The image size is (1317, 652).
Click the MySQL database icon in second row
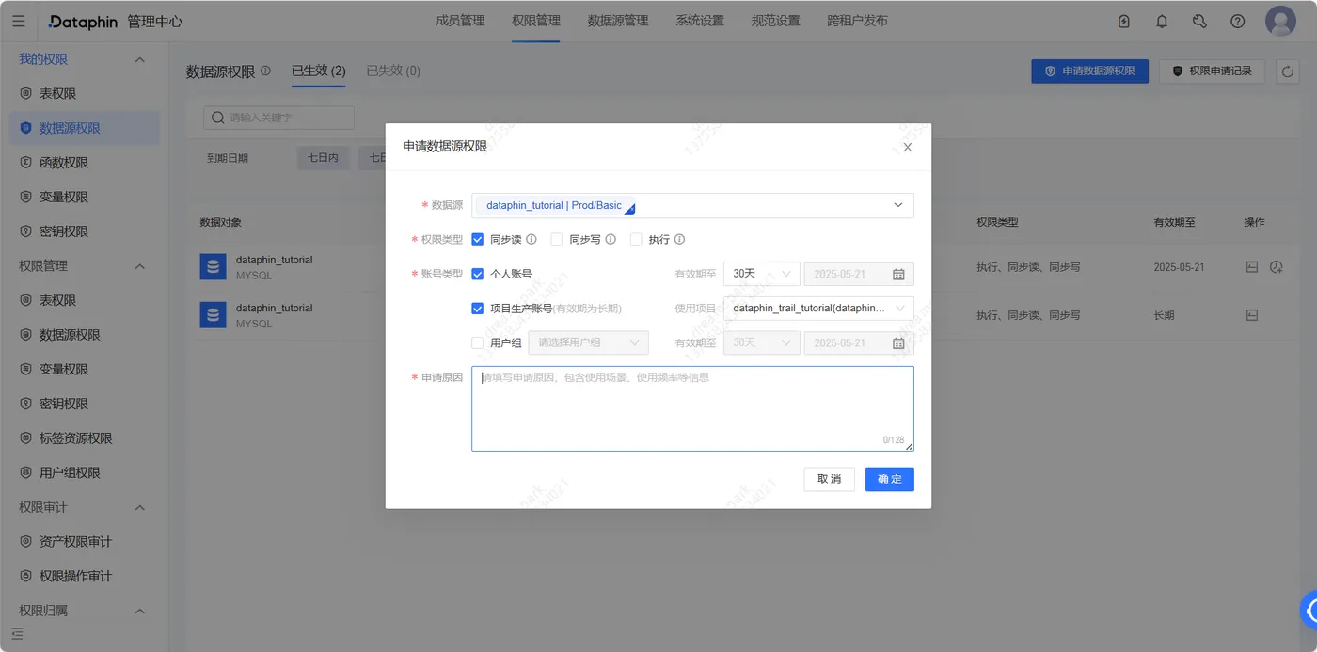tap(214, 315)
